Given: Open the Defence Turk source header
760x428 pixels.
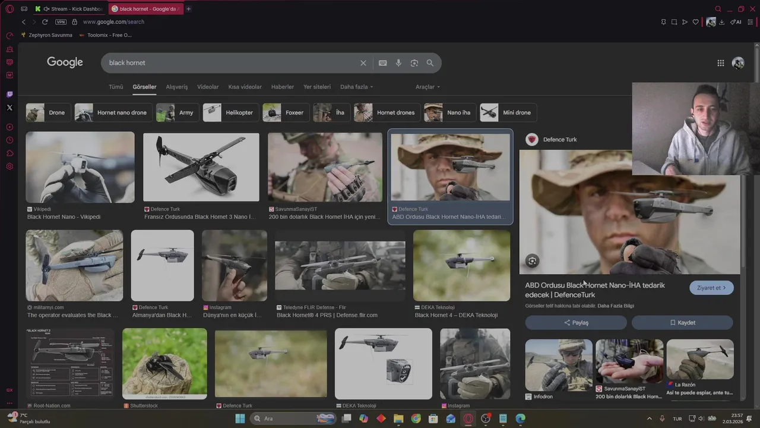Looking at the screenshot, I should click(x=551, y=140).
